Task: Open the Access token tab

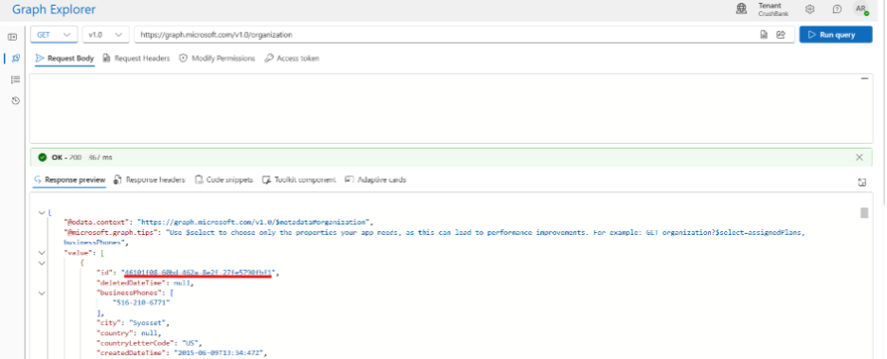Action: click(x=292, y=58)
